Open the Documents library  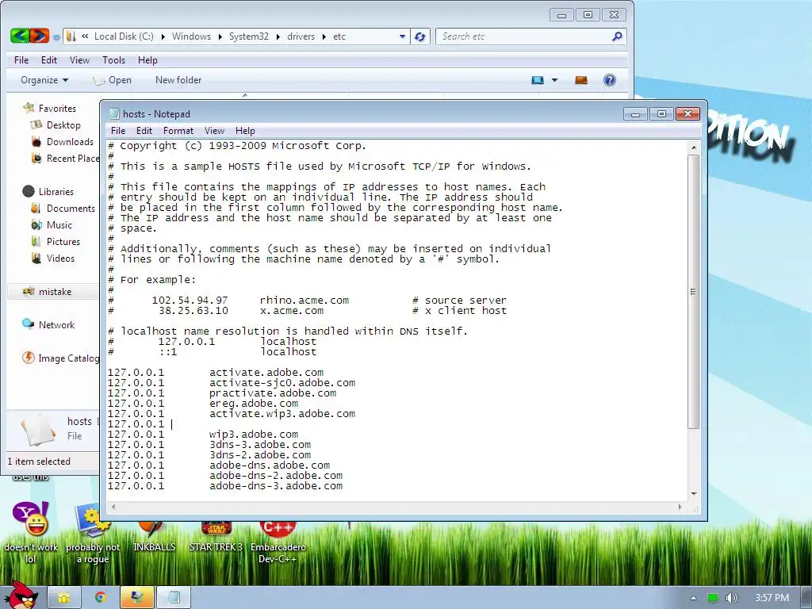coord(71,209)
